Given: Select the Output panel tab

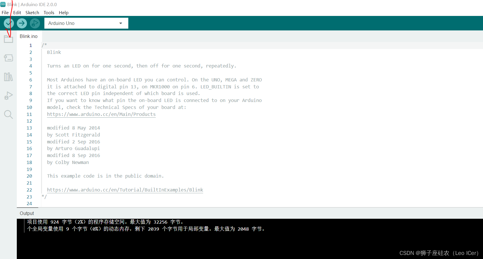Looking at the screenshot, I should (27, 213).
